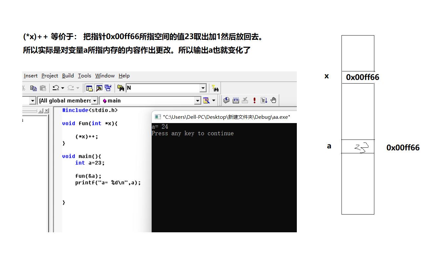Toggle a breakpoint with the hand icon
440x255 pixels.
pyautogui.click(x=273, y=100)
